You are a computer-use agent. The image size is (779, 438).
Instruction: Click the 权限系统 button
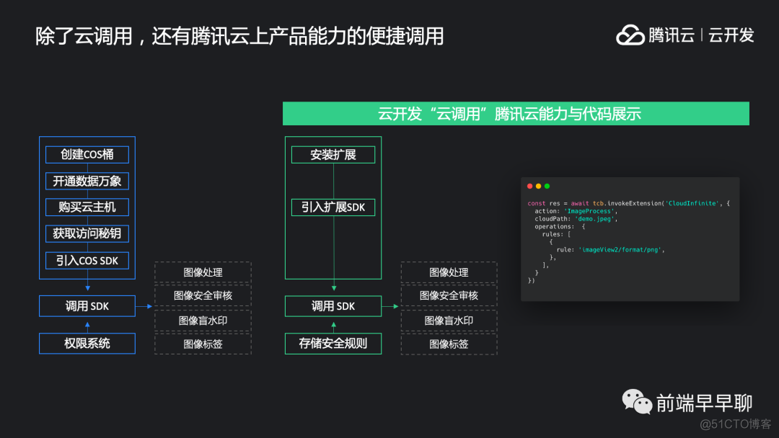[x=87, y=343]
